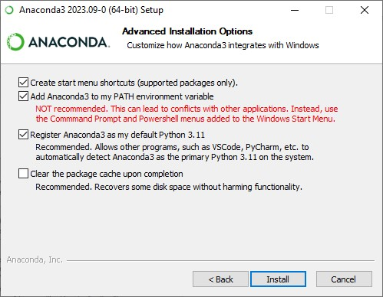Viewport: 383px width, 297px height.
Task: Close the setup window with the X
Action: (x=365, y=10)
